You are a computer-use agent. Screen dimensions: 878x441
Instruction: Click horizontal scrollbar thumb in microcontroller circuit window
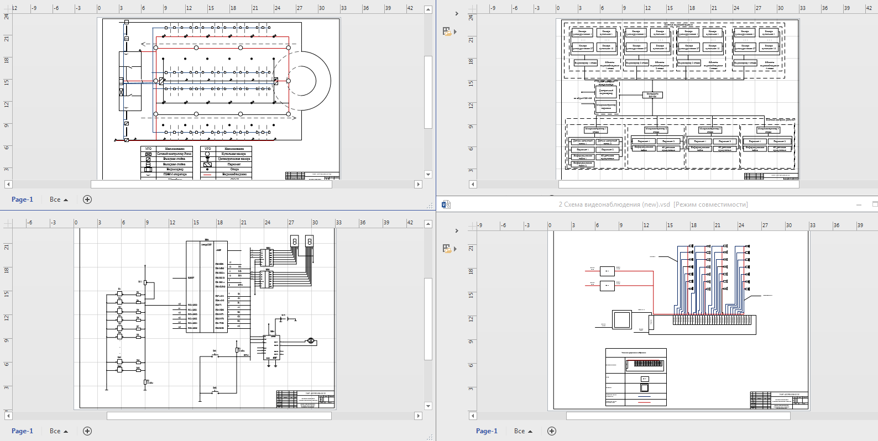219,416
